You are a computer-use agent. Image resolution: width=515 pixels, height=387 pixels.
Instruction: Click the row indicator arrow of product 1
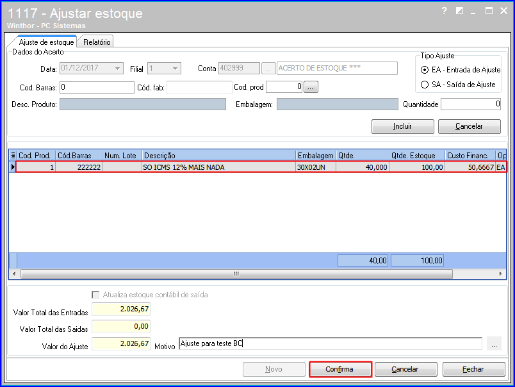coord(13,167)
